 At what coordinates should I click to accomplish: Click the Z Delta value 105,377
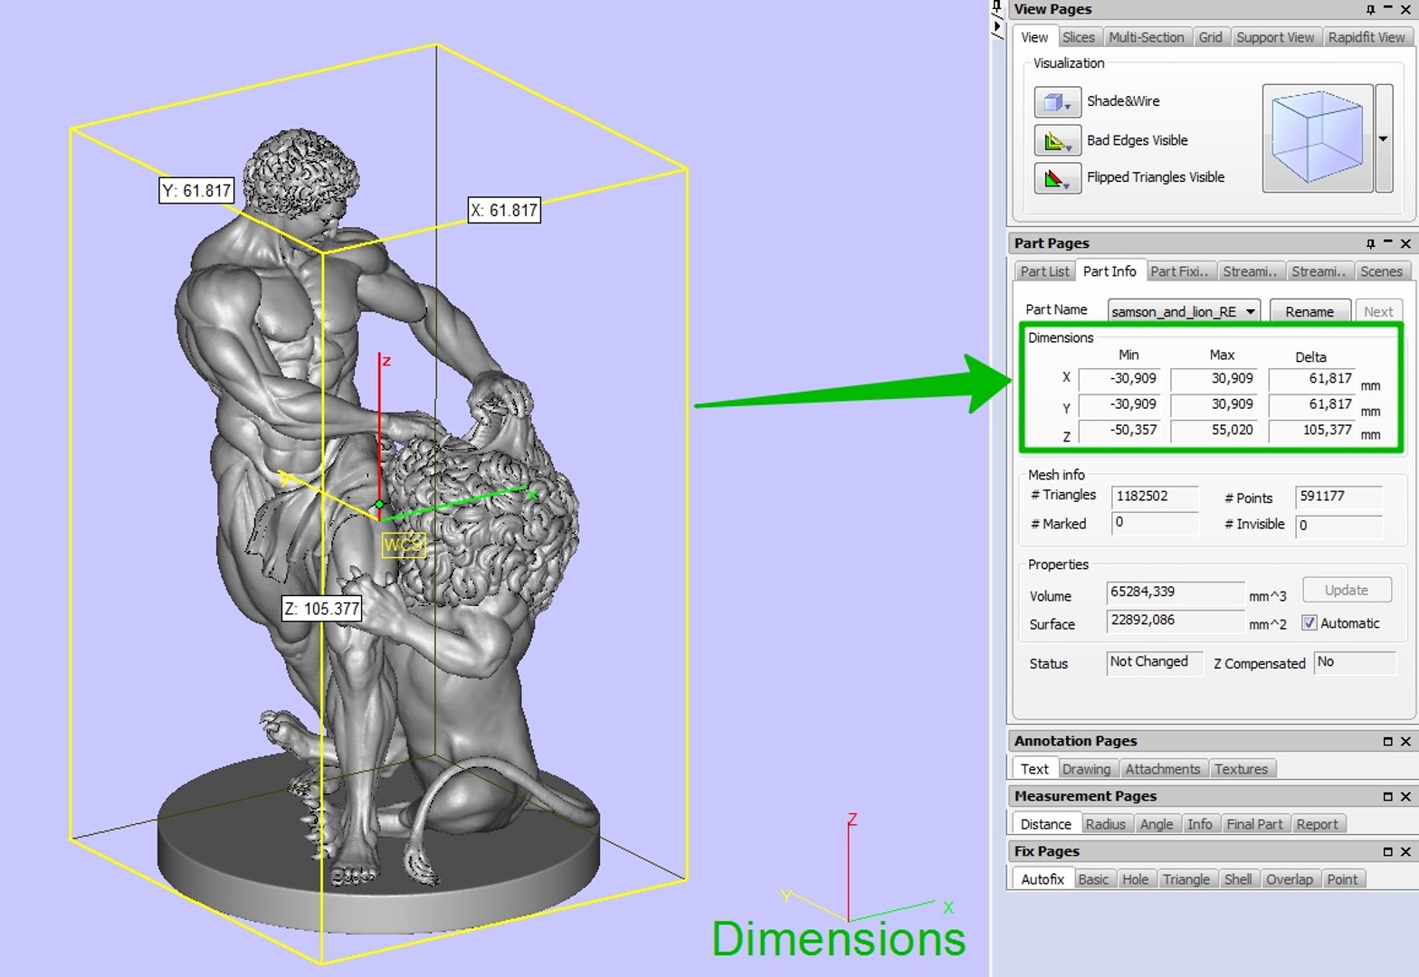click(x=1312, y=431)
